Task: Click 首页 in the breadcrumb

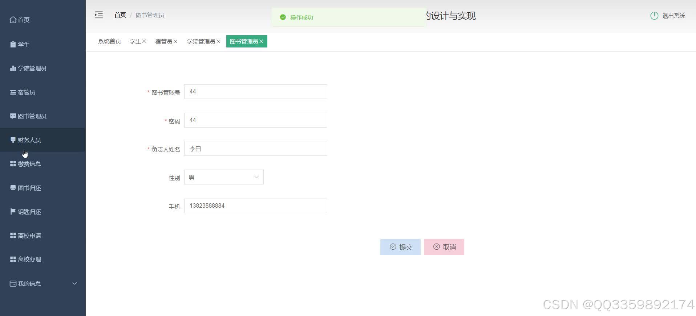Action: pyautogui.click(x=120, y=15)
